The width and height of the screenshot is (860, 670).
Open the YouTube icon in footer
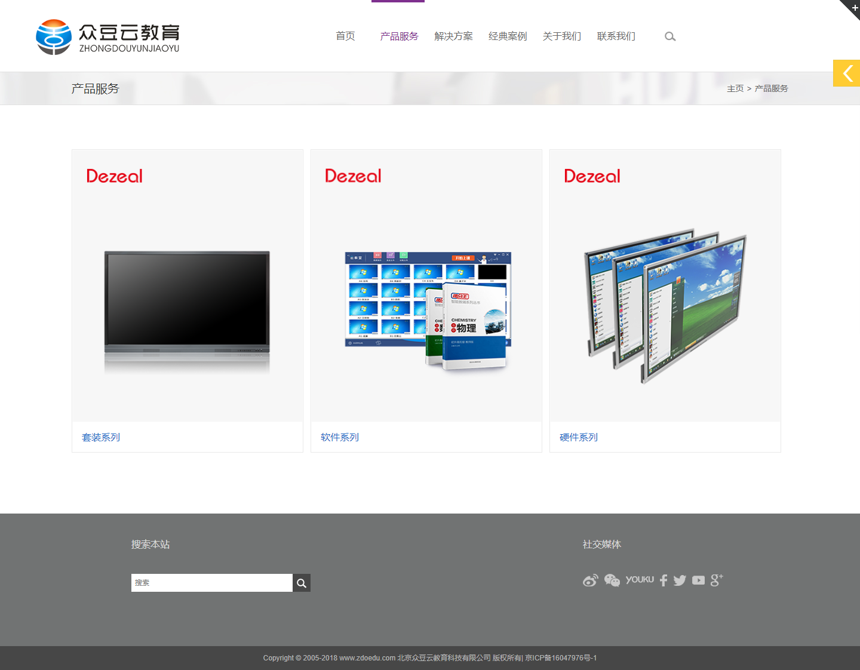pos(698,580)
